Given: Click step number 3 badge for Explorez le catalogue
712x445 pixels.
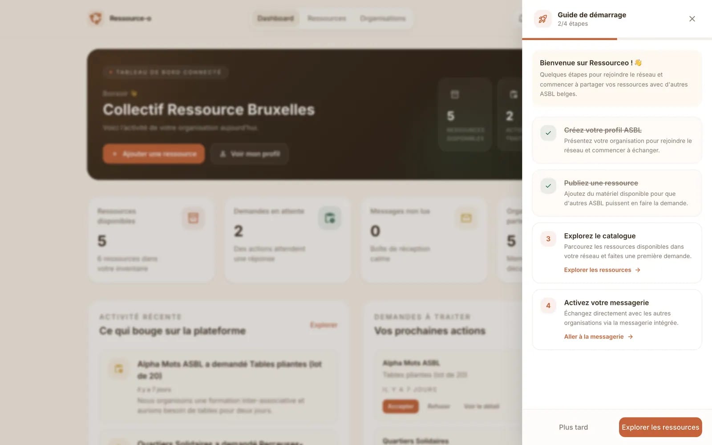Looking at the screenshot, I should tap(548, 239).
